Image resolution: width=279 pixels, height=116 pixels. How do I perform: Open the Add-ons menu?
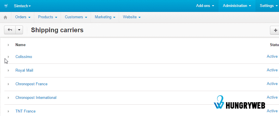205,6
